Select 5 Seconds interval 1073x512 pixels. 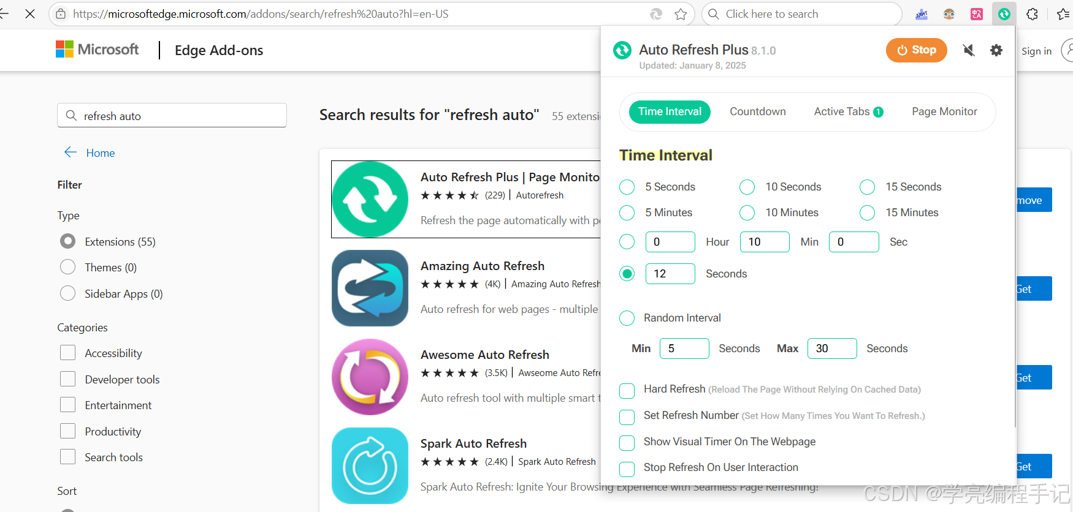tap(627, 187)
